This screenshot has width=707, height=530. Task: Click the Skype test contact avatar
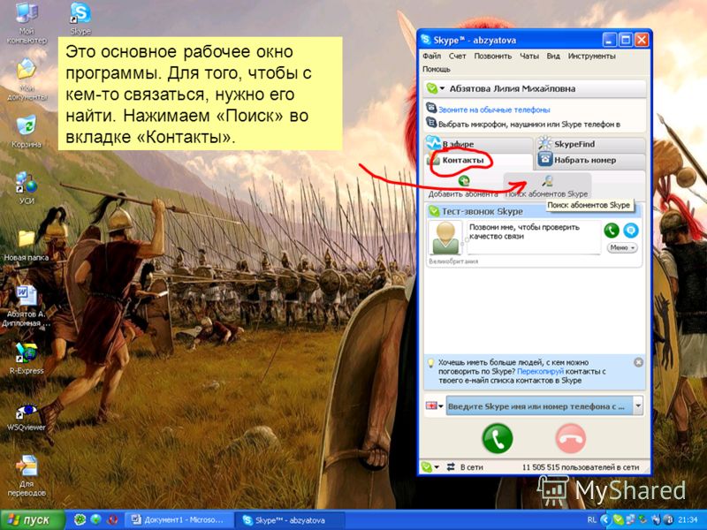(x=445, y=238)
